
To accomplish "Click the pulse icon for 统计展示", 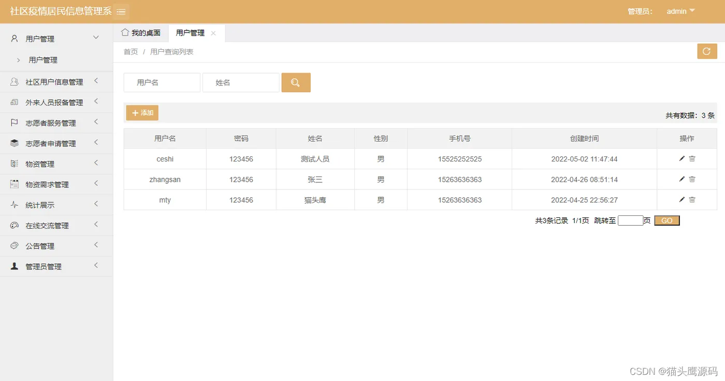I will point(15,205).
